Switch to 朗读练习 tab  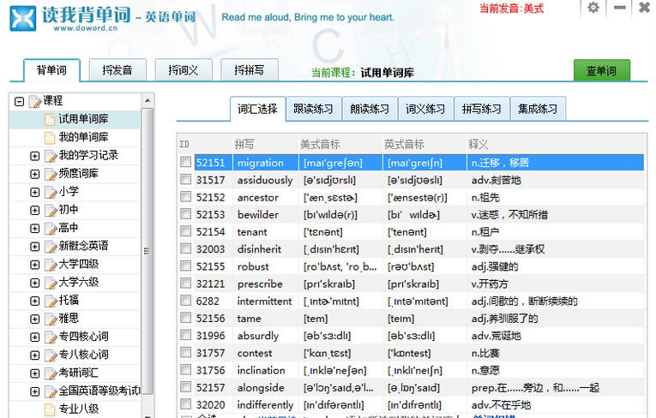(370, 109)
